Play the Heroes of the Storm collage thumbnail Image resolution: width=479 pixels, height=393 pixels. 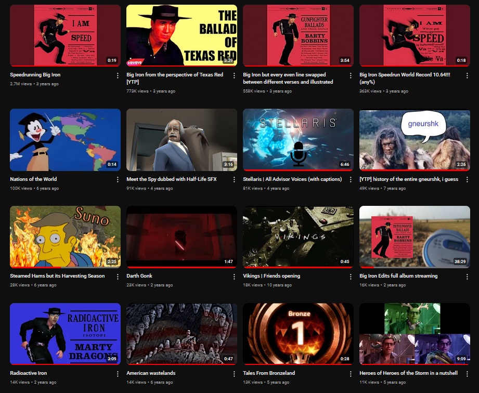pyautogui.click(x=415, y=334)
